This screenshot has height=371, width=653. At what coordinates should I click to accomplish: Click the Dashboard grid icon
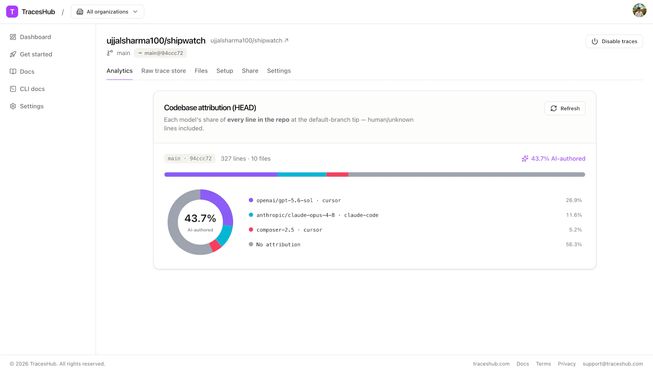coord(13,37)
